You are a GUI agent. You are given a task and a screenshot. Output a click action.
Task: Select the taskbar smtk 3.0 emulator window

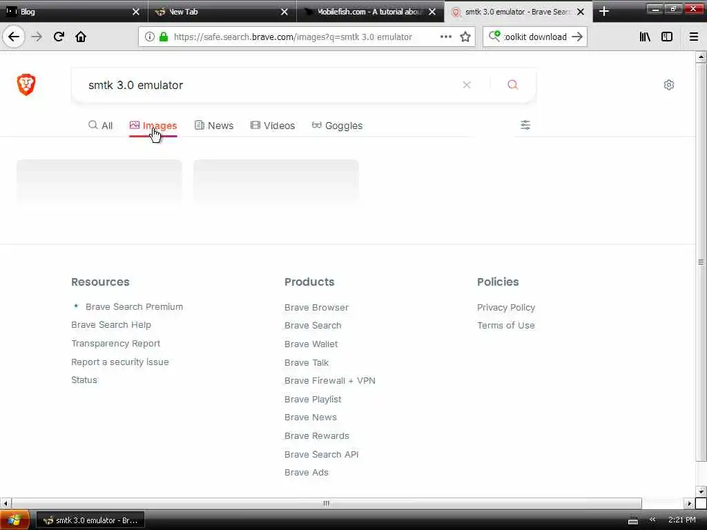pyautogui.click(x=90, y=520)
